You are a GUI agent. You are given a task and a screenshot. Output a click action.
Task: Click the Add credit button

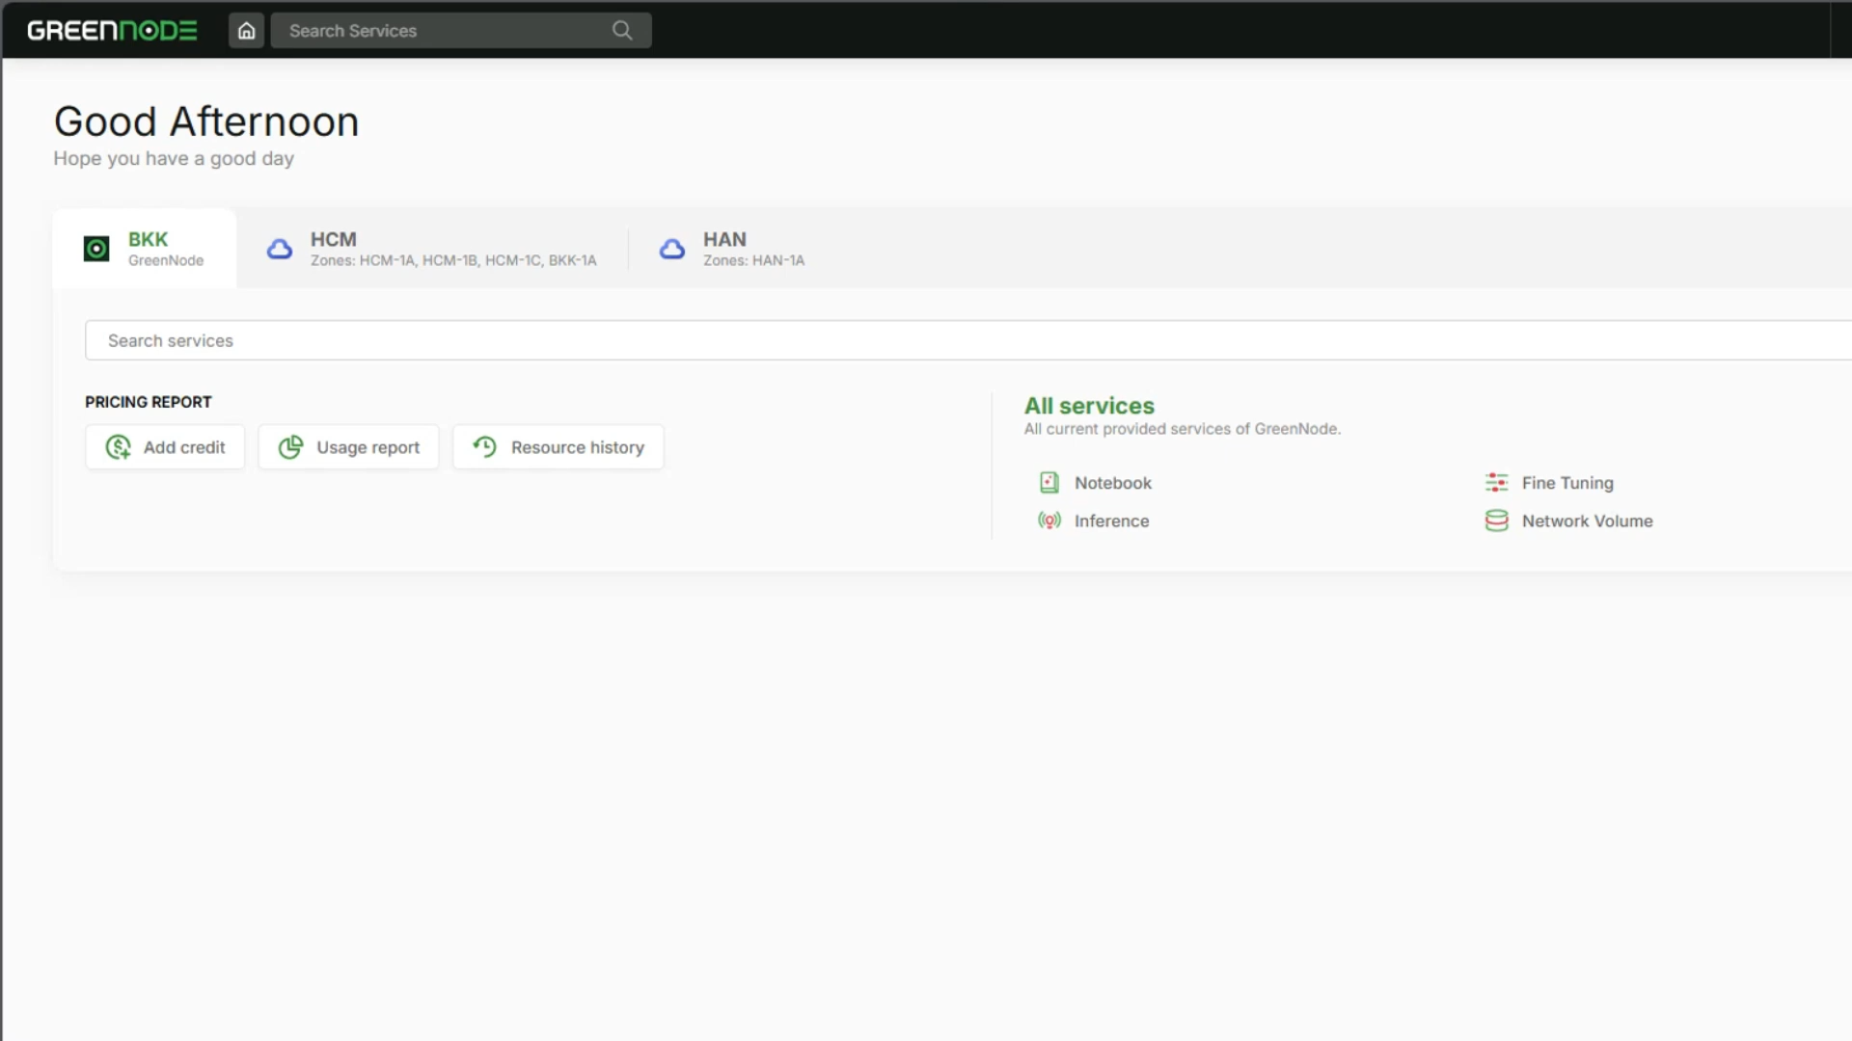pyautogui.click(x=165, y=447)
